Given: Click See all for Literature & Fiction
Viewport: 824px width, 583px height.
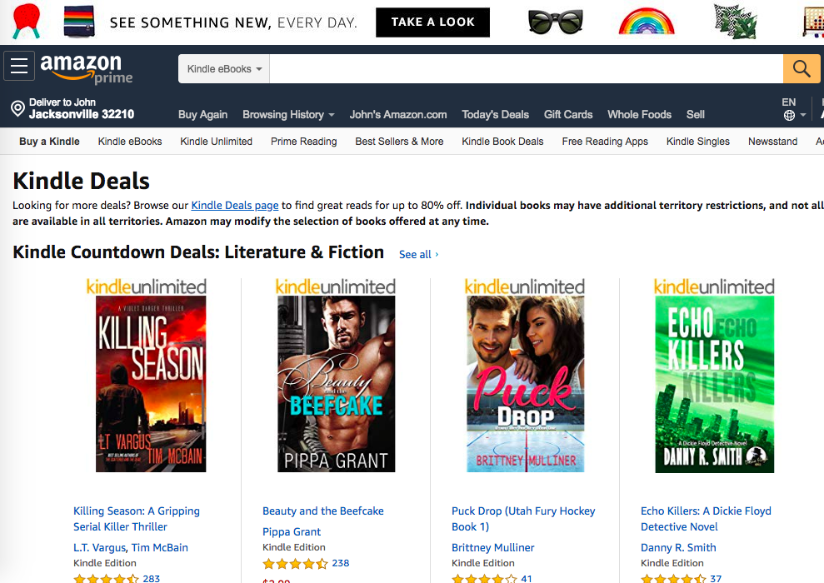Looking at the screenshot, I should pos(419,254).
